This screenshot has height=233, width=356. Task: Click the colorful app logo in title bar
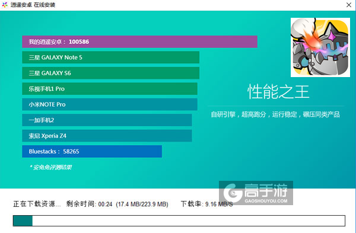(x=5, y=5)
